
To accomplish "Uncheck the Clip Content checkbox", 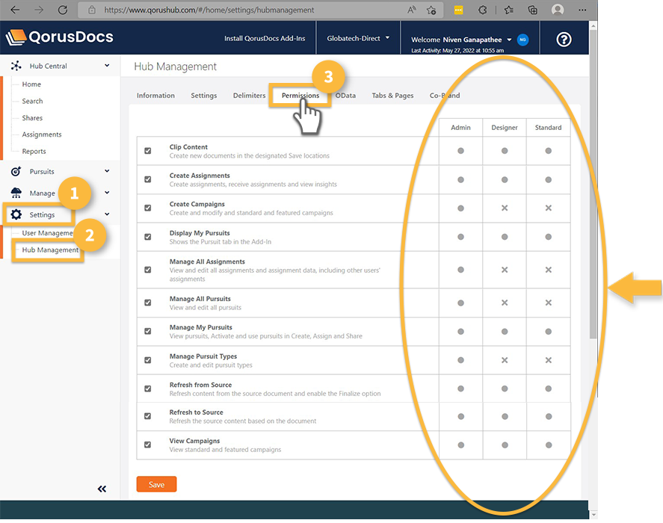I will (x=147, y=150).
